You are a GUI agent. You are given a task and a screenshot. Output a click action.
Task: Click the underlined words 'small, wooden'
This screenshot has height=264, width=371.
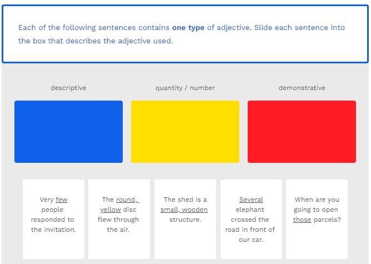(184, 210)
